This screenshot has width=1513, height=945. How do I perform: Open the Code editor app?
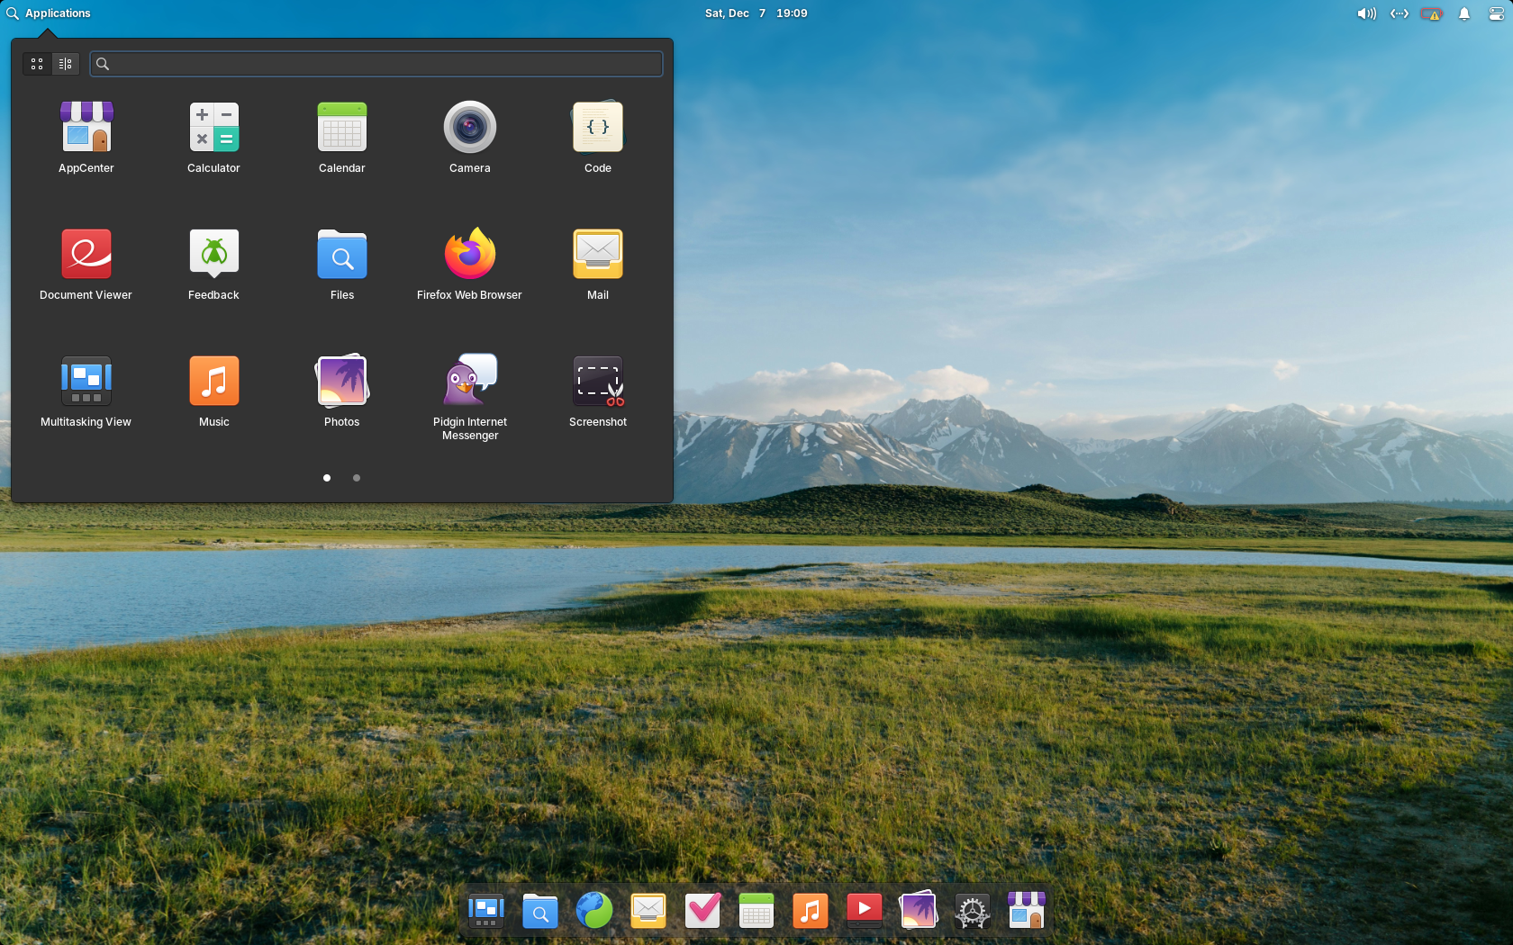(597, 137)
